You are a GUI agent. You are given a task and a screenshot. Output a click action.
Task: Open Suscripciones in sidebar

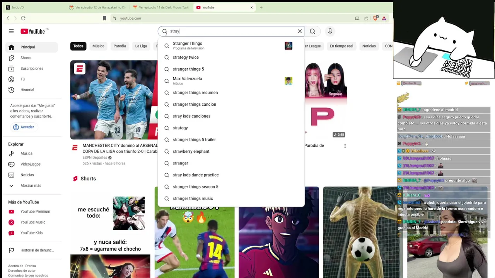(x=32, y=68)
